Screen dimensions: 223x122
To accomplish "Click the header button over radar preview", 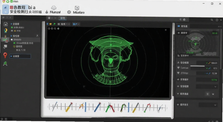I will pyautogui.click(x=183, y=33).
